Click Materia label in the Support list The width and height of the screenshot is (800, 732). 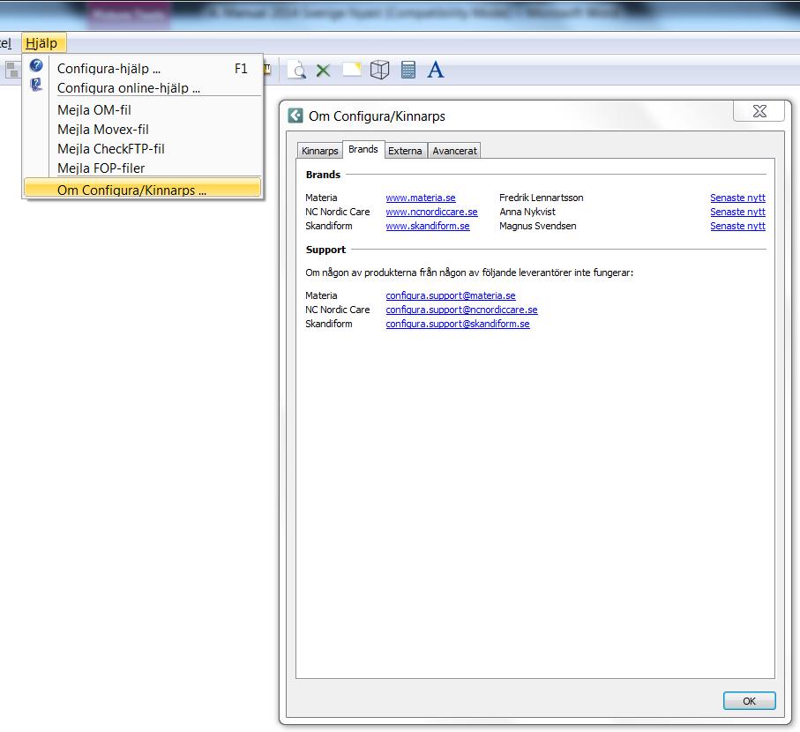point(321,295)
